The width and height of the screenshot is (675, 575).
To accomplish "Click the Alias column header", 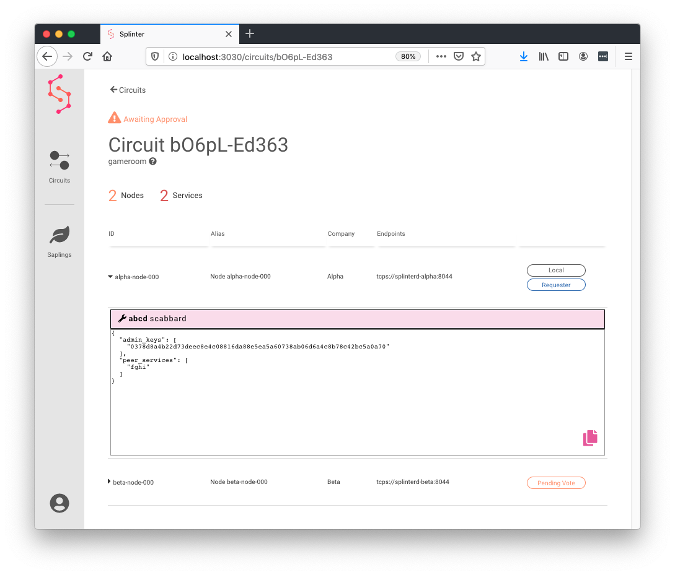I will coord(218,234).
